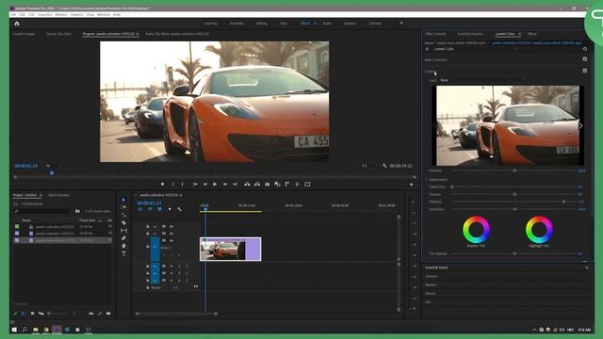Click the Shadow Tint color wheel

tap(476, 230)
